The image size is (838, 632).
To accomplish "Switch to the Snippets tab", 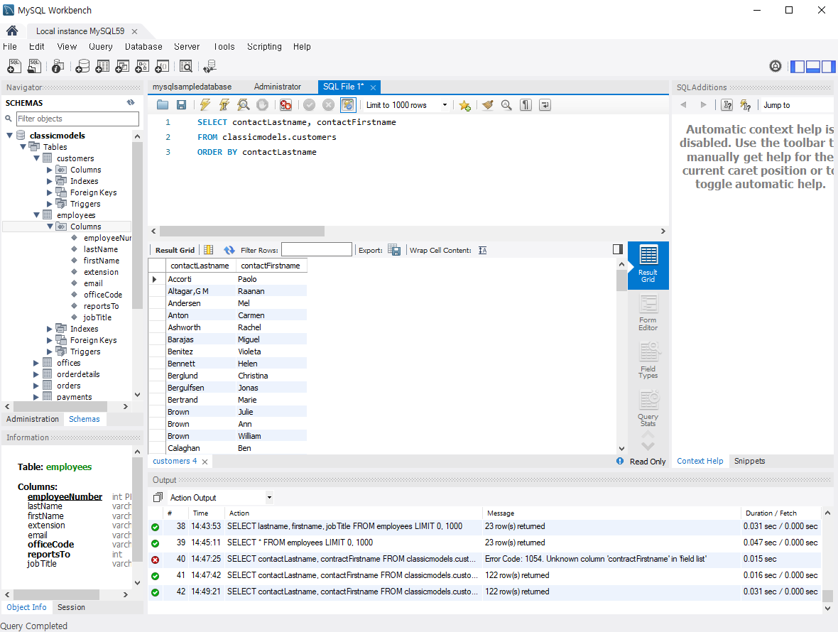I will 749,461.
